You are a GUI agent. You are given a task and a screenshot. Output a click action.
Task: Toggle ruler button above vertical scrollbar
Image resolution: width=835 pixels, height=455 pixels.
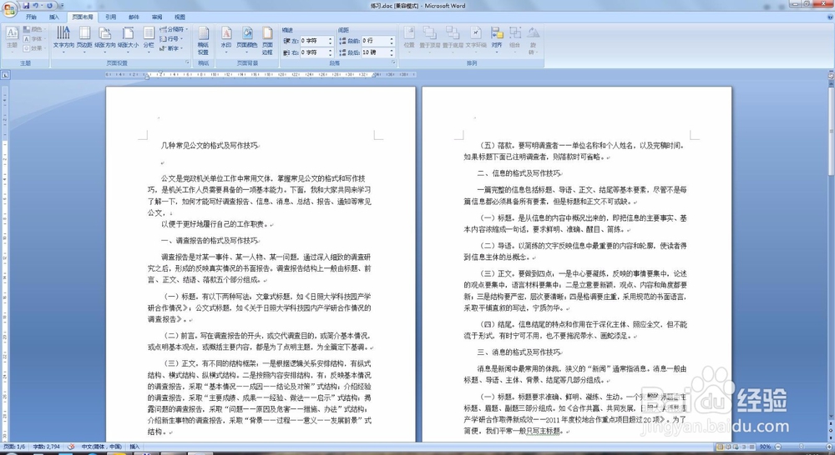tap(831, 76)
